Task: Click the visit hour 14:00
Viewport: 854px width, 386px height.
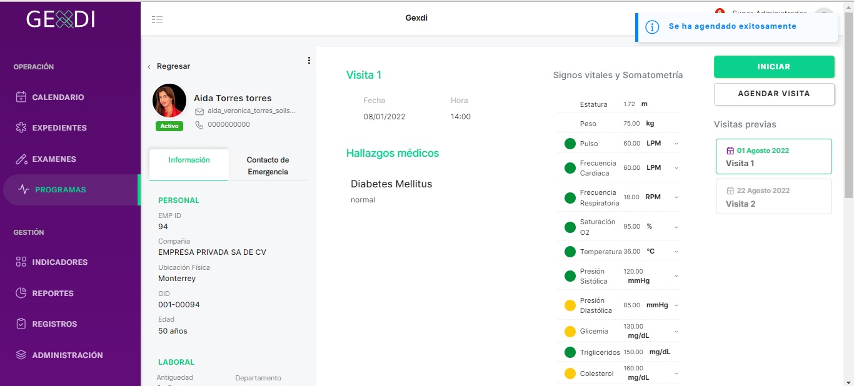Action: point(461,117)
